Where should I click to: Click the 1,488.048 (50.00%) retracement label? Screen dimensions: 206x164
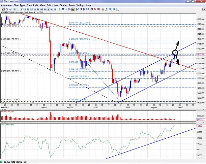click(11, 39)
